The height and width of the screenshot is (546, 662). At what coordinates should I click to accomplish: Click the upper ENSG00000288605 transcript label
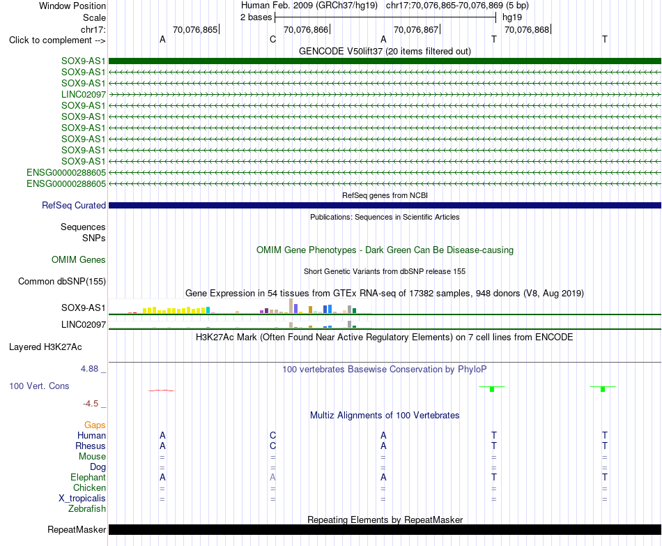[66, 172]
